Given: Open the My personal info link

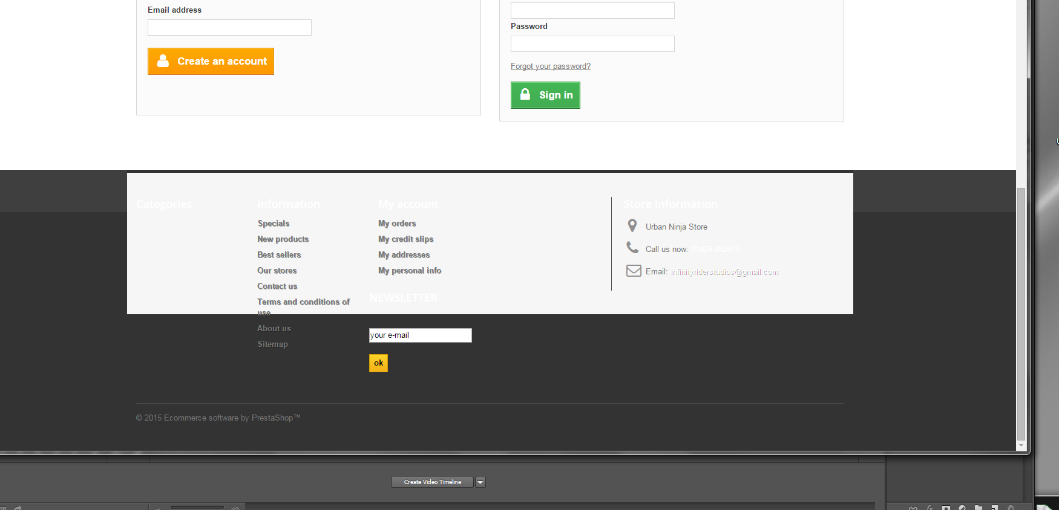Looking at the screenshot, I should [410, 271].
